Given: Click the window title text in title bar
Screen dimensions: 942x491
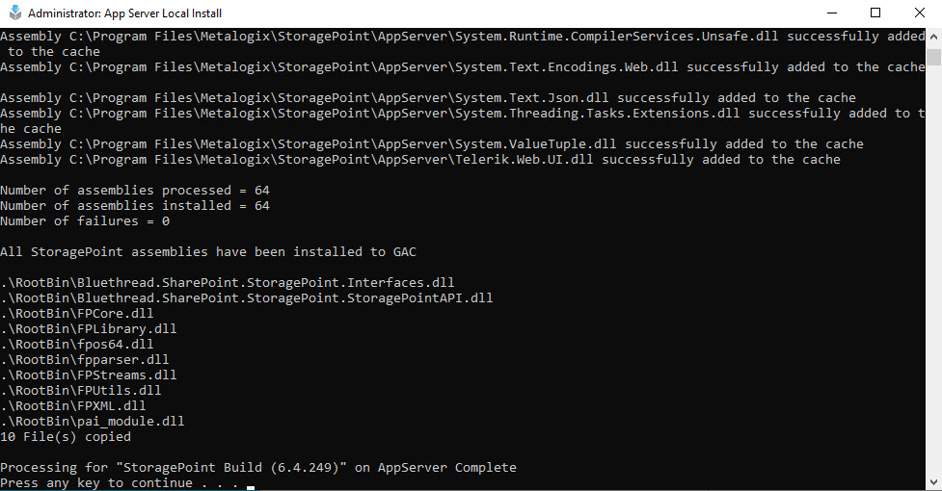Looking at the screenshot, I should 125,13.
